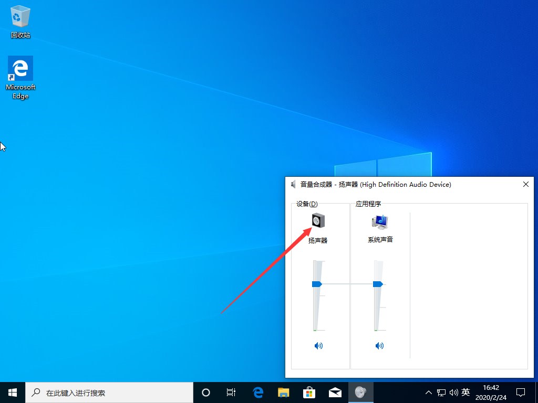Mute the 扬声器 device volume
This screenshot has width=538, height=403.
coord(318,345)
